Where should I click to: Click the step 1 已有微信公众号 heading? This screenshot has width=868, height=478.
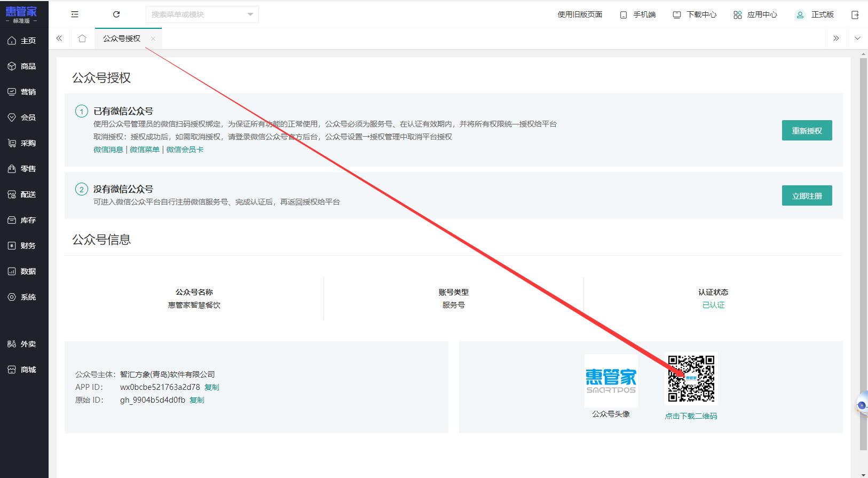click(123, 111)
